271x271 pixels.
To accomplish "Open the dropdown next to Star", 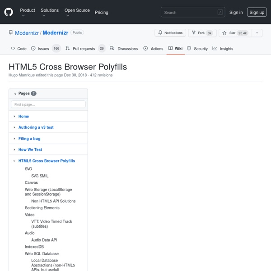I will pos(257,33).
